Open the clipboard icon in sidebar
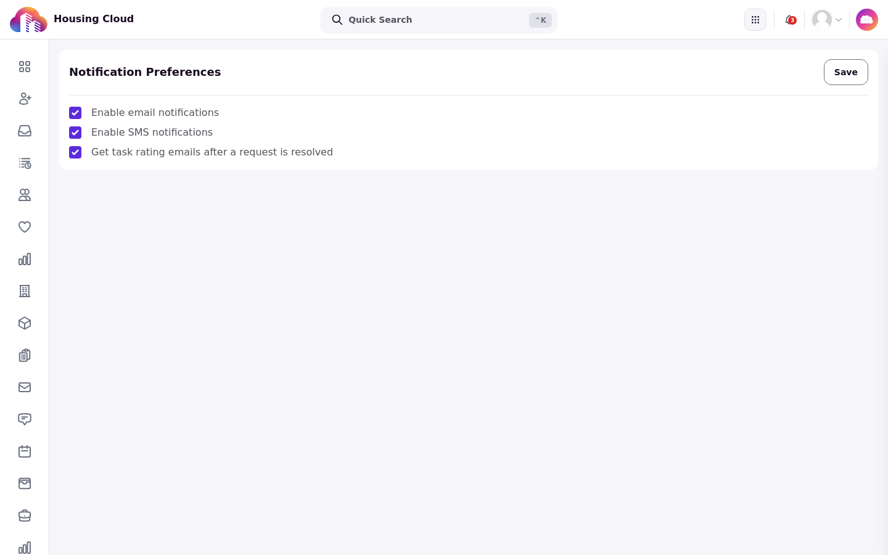The width and height of the screenshot is (888, 555). (25, 355)
